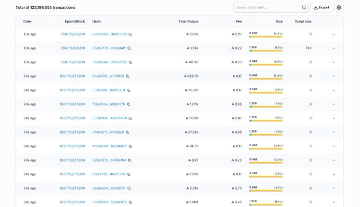Click the Epoch/Block column header
Image resolution: width=360 pixels, height=207 pixels.
[x=75, y=21]
